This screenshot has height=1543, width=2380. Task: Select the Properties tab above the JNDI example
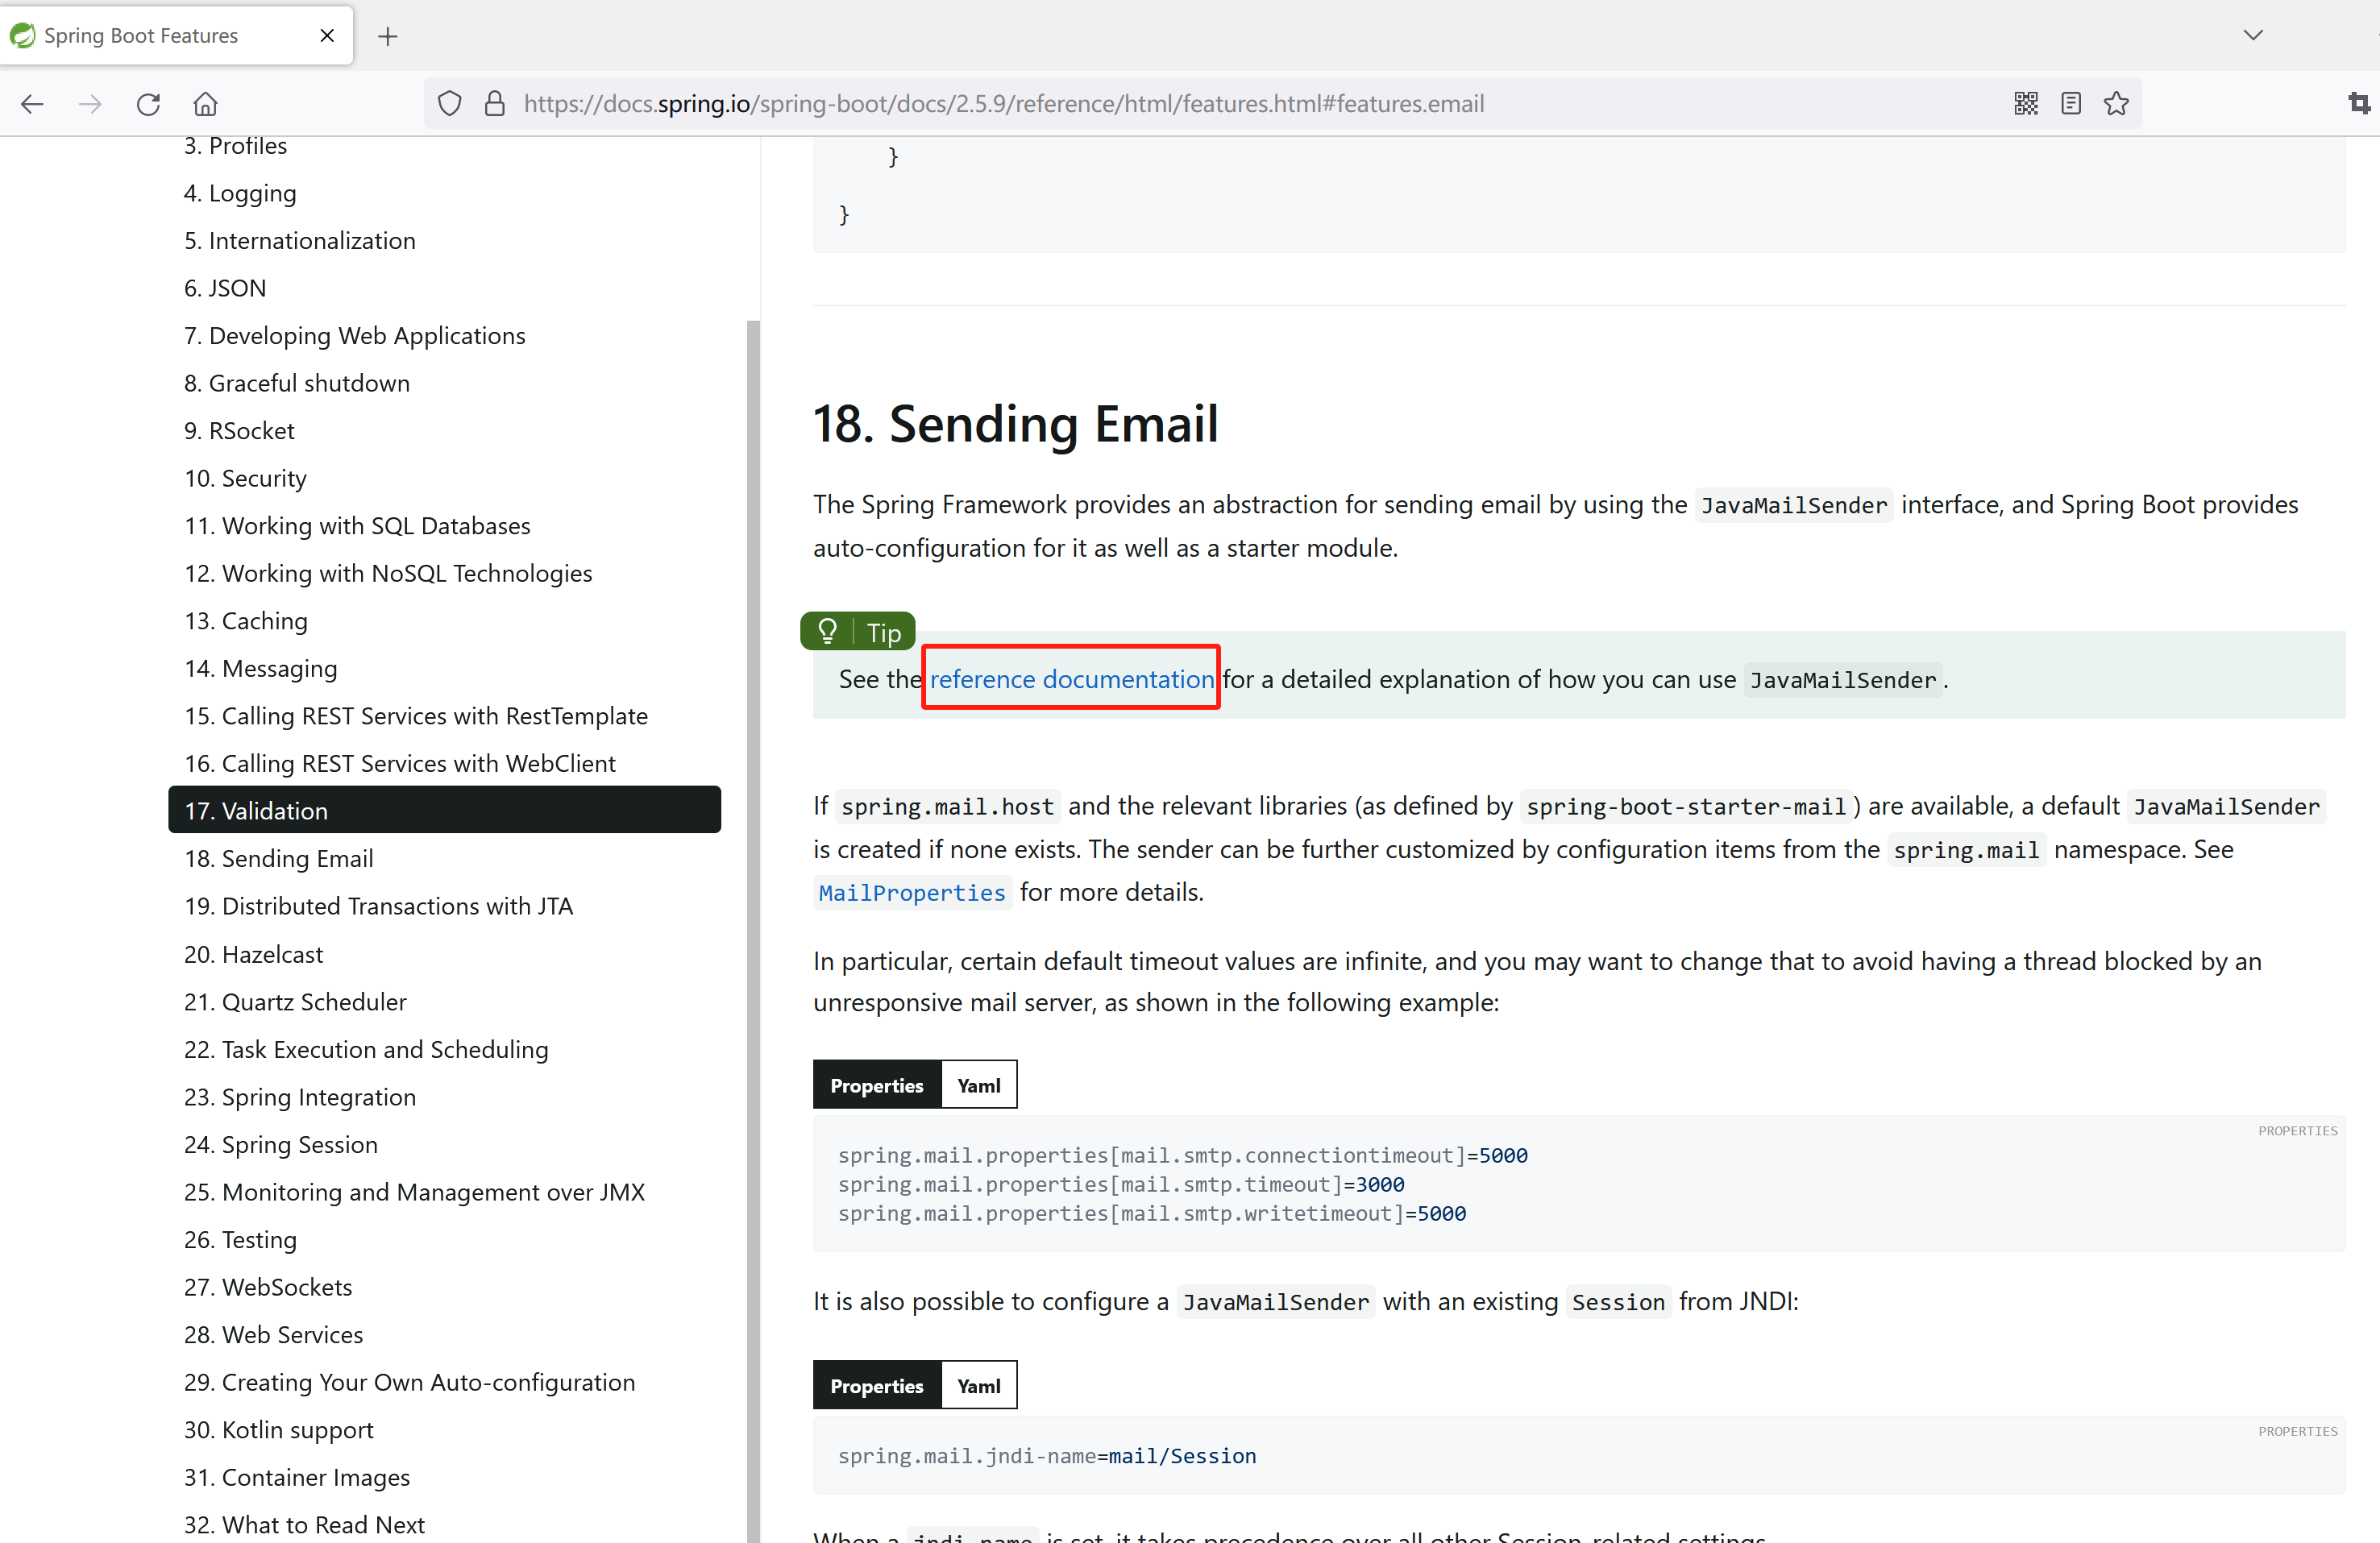pyautogui.click(x=876, y=1385)
